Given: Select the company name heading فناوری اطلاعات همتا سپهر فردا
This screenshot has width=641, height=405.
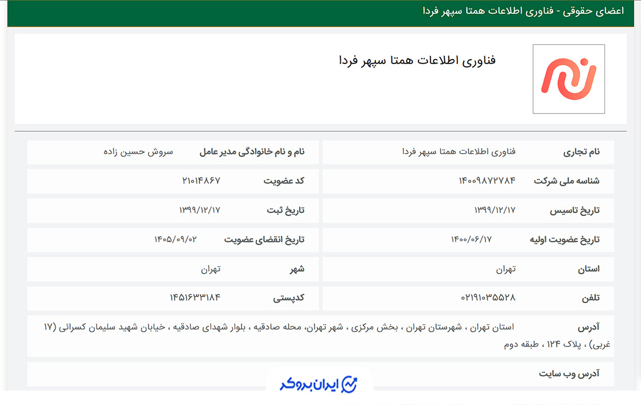Looking at the screenshot, I should [417, 61].
